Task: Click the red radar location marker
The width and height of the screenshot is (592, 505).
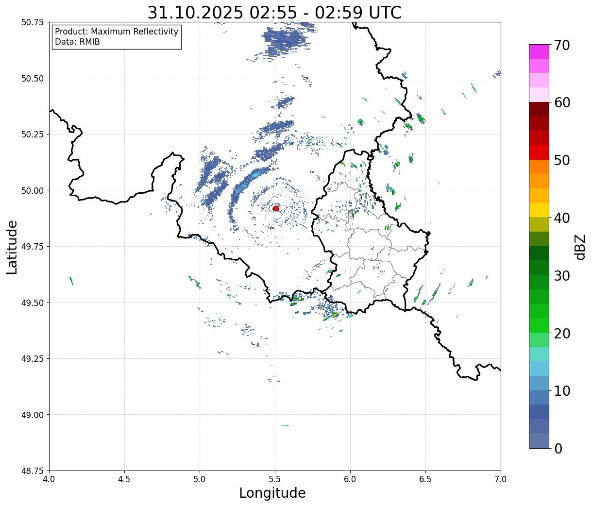Action: point(276,208)
